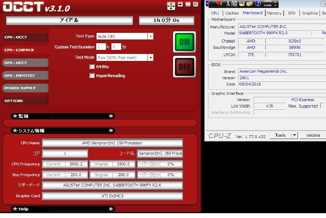The width and height of the screenshot is (326, 218).
Task: Select GPU : OCCT tab
Action: 25,63
